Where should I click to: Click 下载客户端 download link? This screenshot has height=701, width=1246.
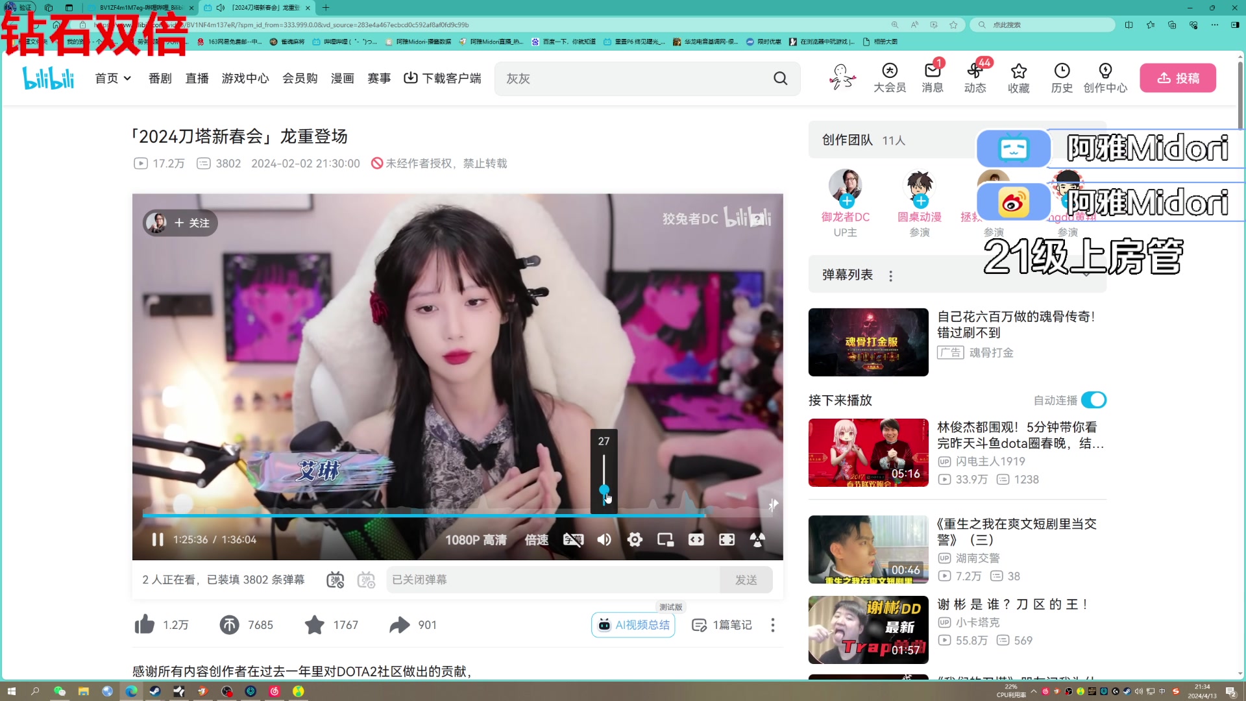pos(443,78)
